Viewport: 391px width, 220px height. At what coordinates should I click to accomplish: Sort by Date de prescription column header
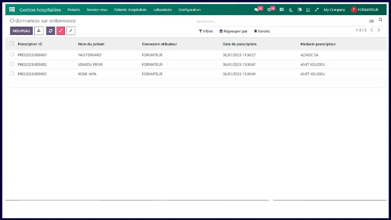(239, 44)
